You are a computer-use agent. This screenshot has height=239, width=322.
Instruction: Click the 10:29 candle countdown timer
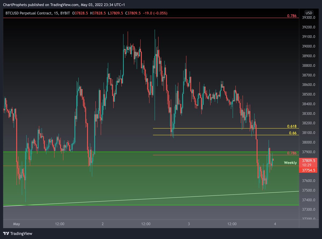307,165
